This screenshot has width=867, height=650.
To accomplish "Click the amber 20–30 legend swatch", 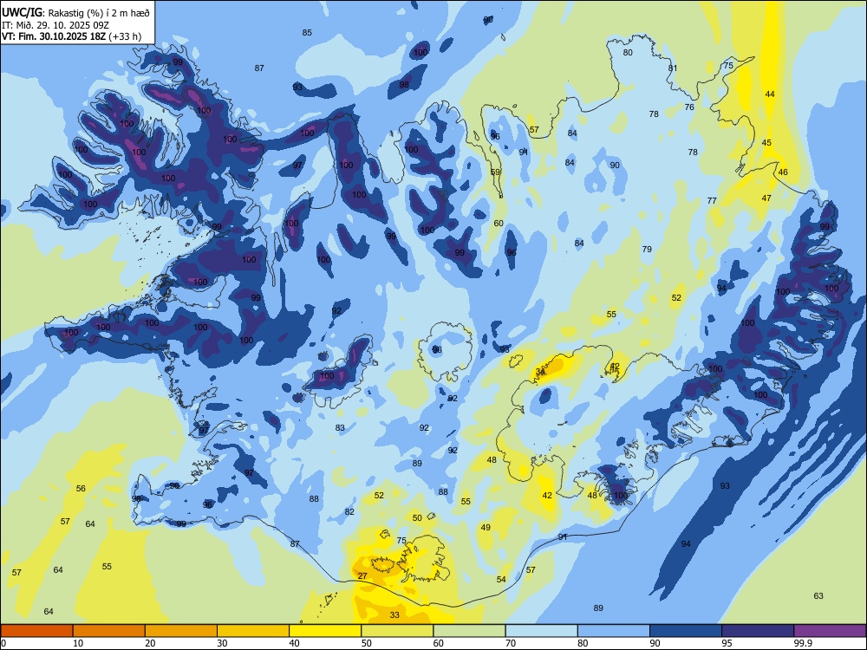I will click(181, 631).
